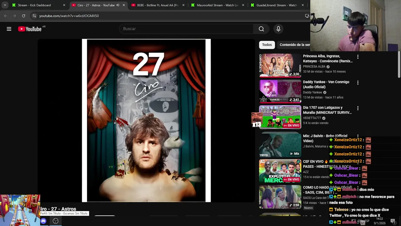This screenshot has height=226, width=401.
Task: Open CEF EN VIVO live thumbnail
Action: [x=280, y=171]
